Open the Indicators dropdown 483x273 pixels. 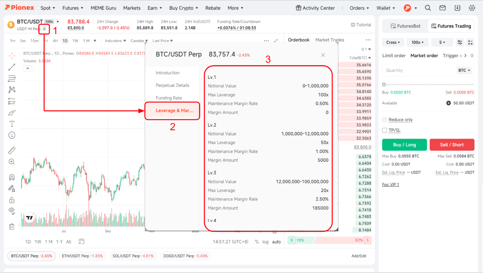(x=116, y=41)
